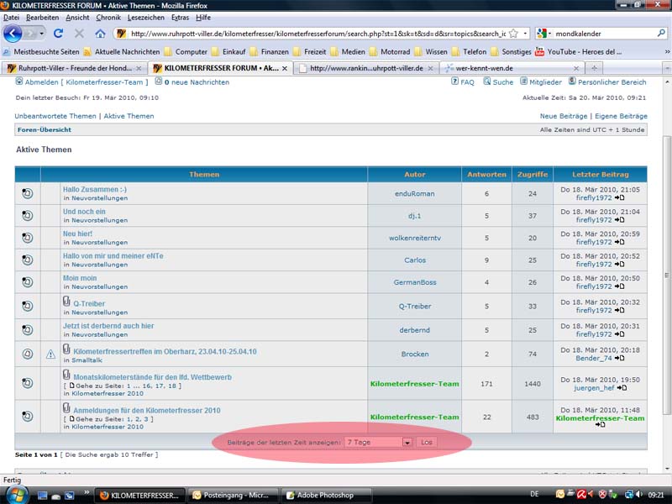Click the Firefox reload page icon
672x504 pixels.
click(58, 34)
